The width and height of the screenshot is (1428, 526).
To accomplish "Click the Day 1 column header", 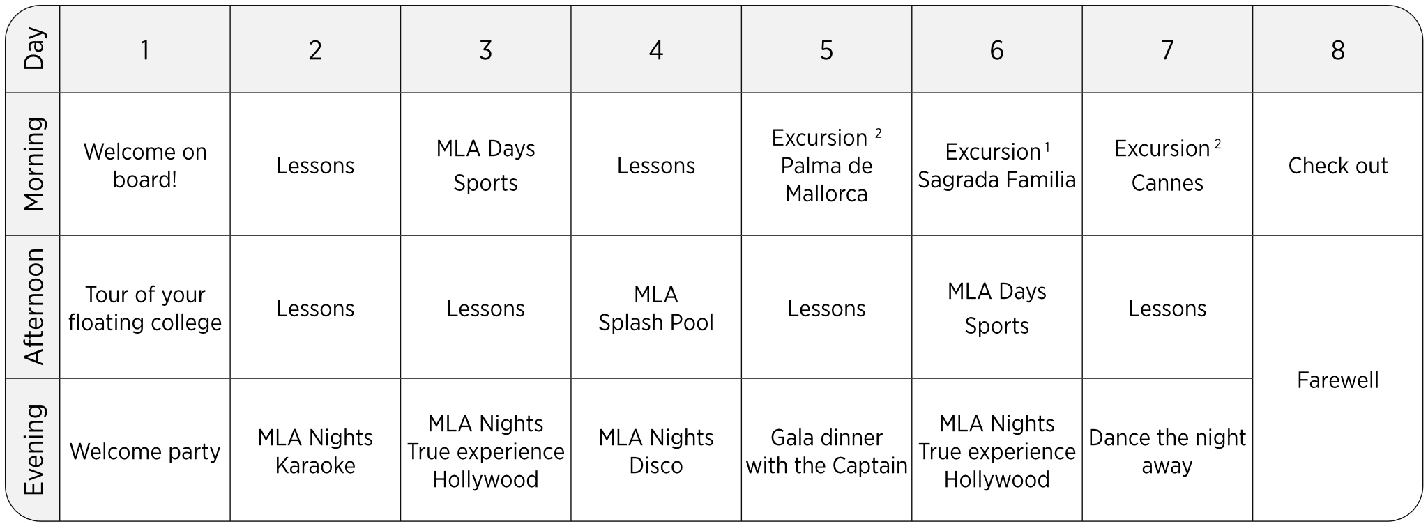I will [144, 50].
